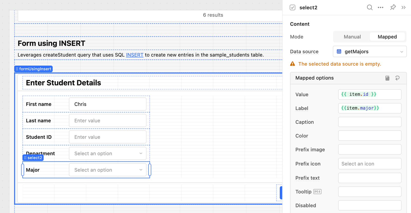Click the formUsingInsert drag handle tag
411x213 pixels.
coord(33,69)
